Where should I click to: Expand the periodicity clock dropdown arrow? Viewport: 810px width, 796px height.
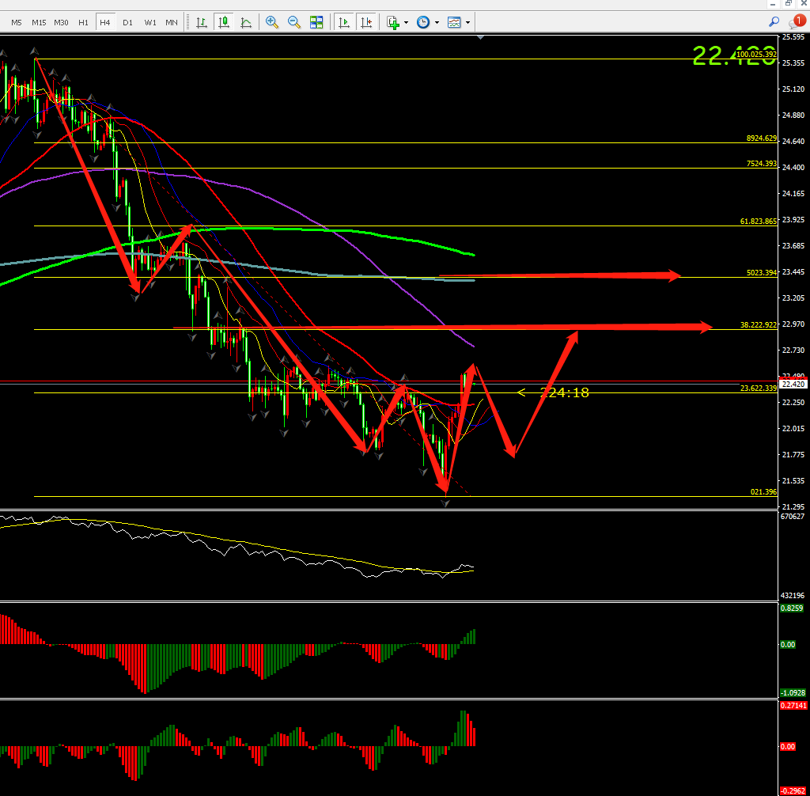[436, 23]
